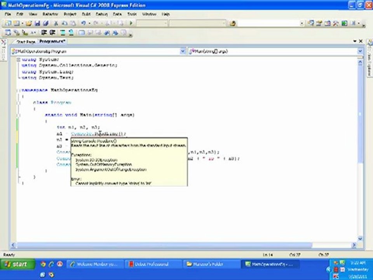Image resolution: width=373 pixels, height=280 pixels.
Task: Open the active files list arrow
Action: [355, 41]
